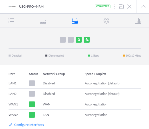Select the WAN2 port name

(x=13, y=115)
